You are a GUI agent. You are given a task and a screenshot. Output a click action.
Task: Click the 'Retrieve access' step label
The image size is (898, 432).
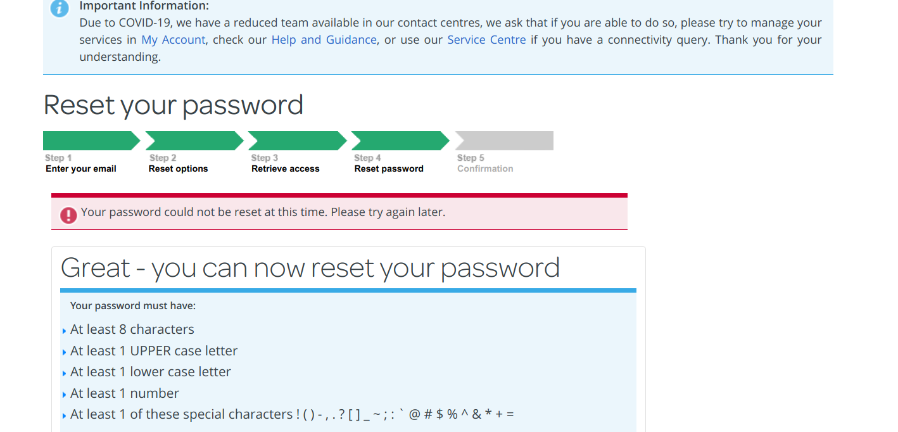coord(285,168)
